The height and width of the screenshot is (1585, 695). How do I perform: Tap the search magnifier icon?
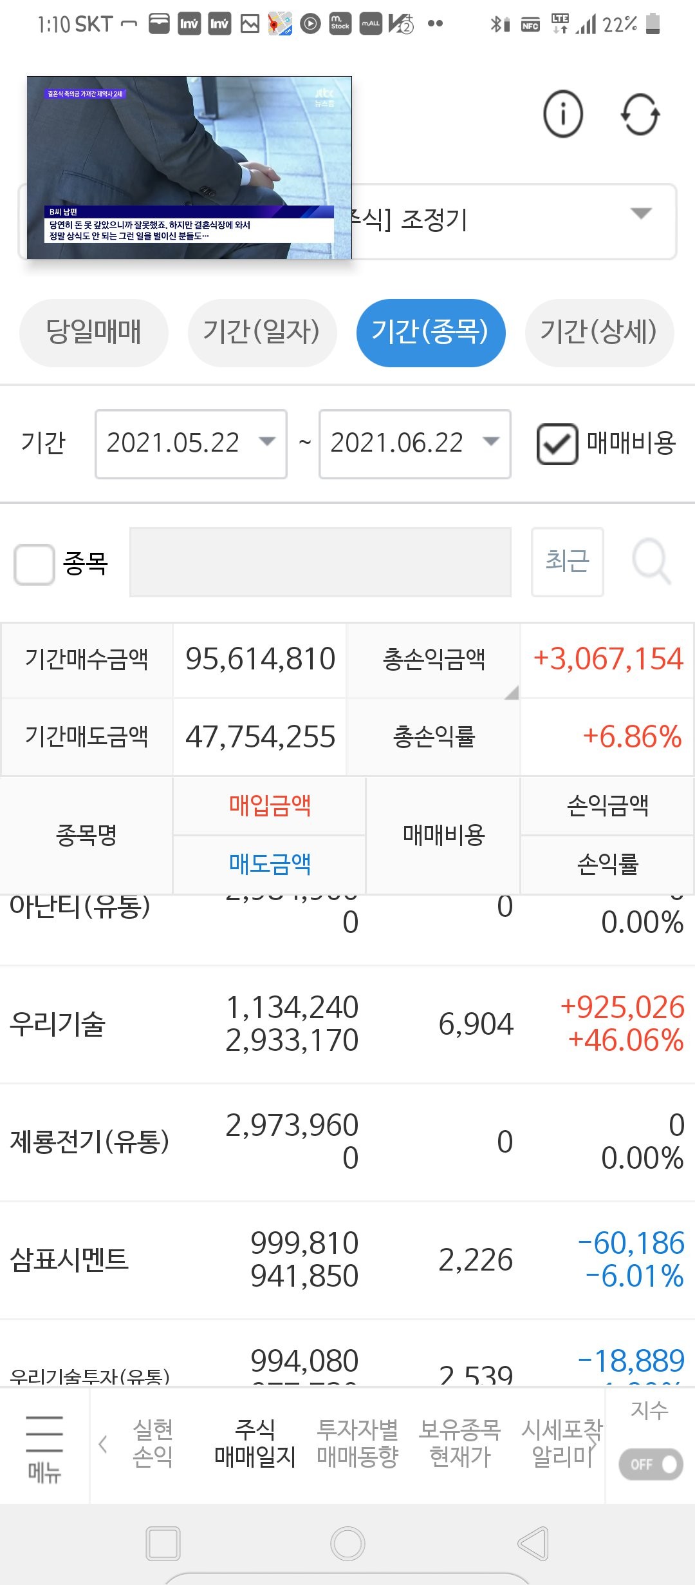click(x=651, y=561)
